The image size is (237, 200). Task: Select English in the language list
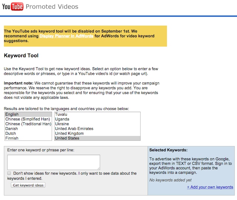(28, 114)
